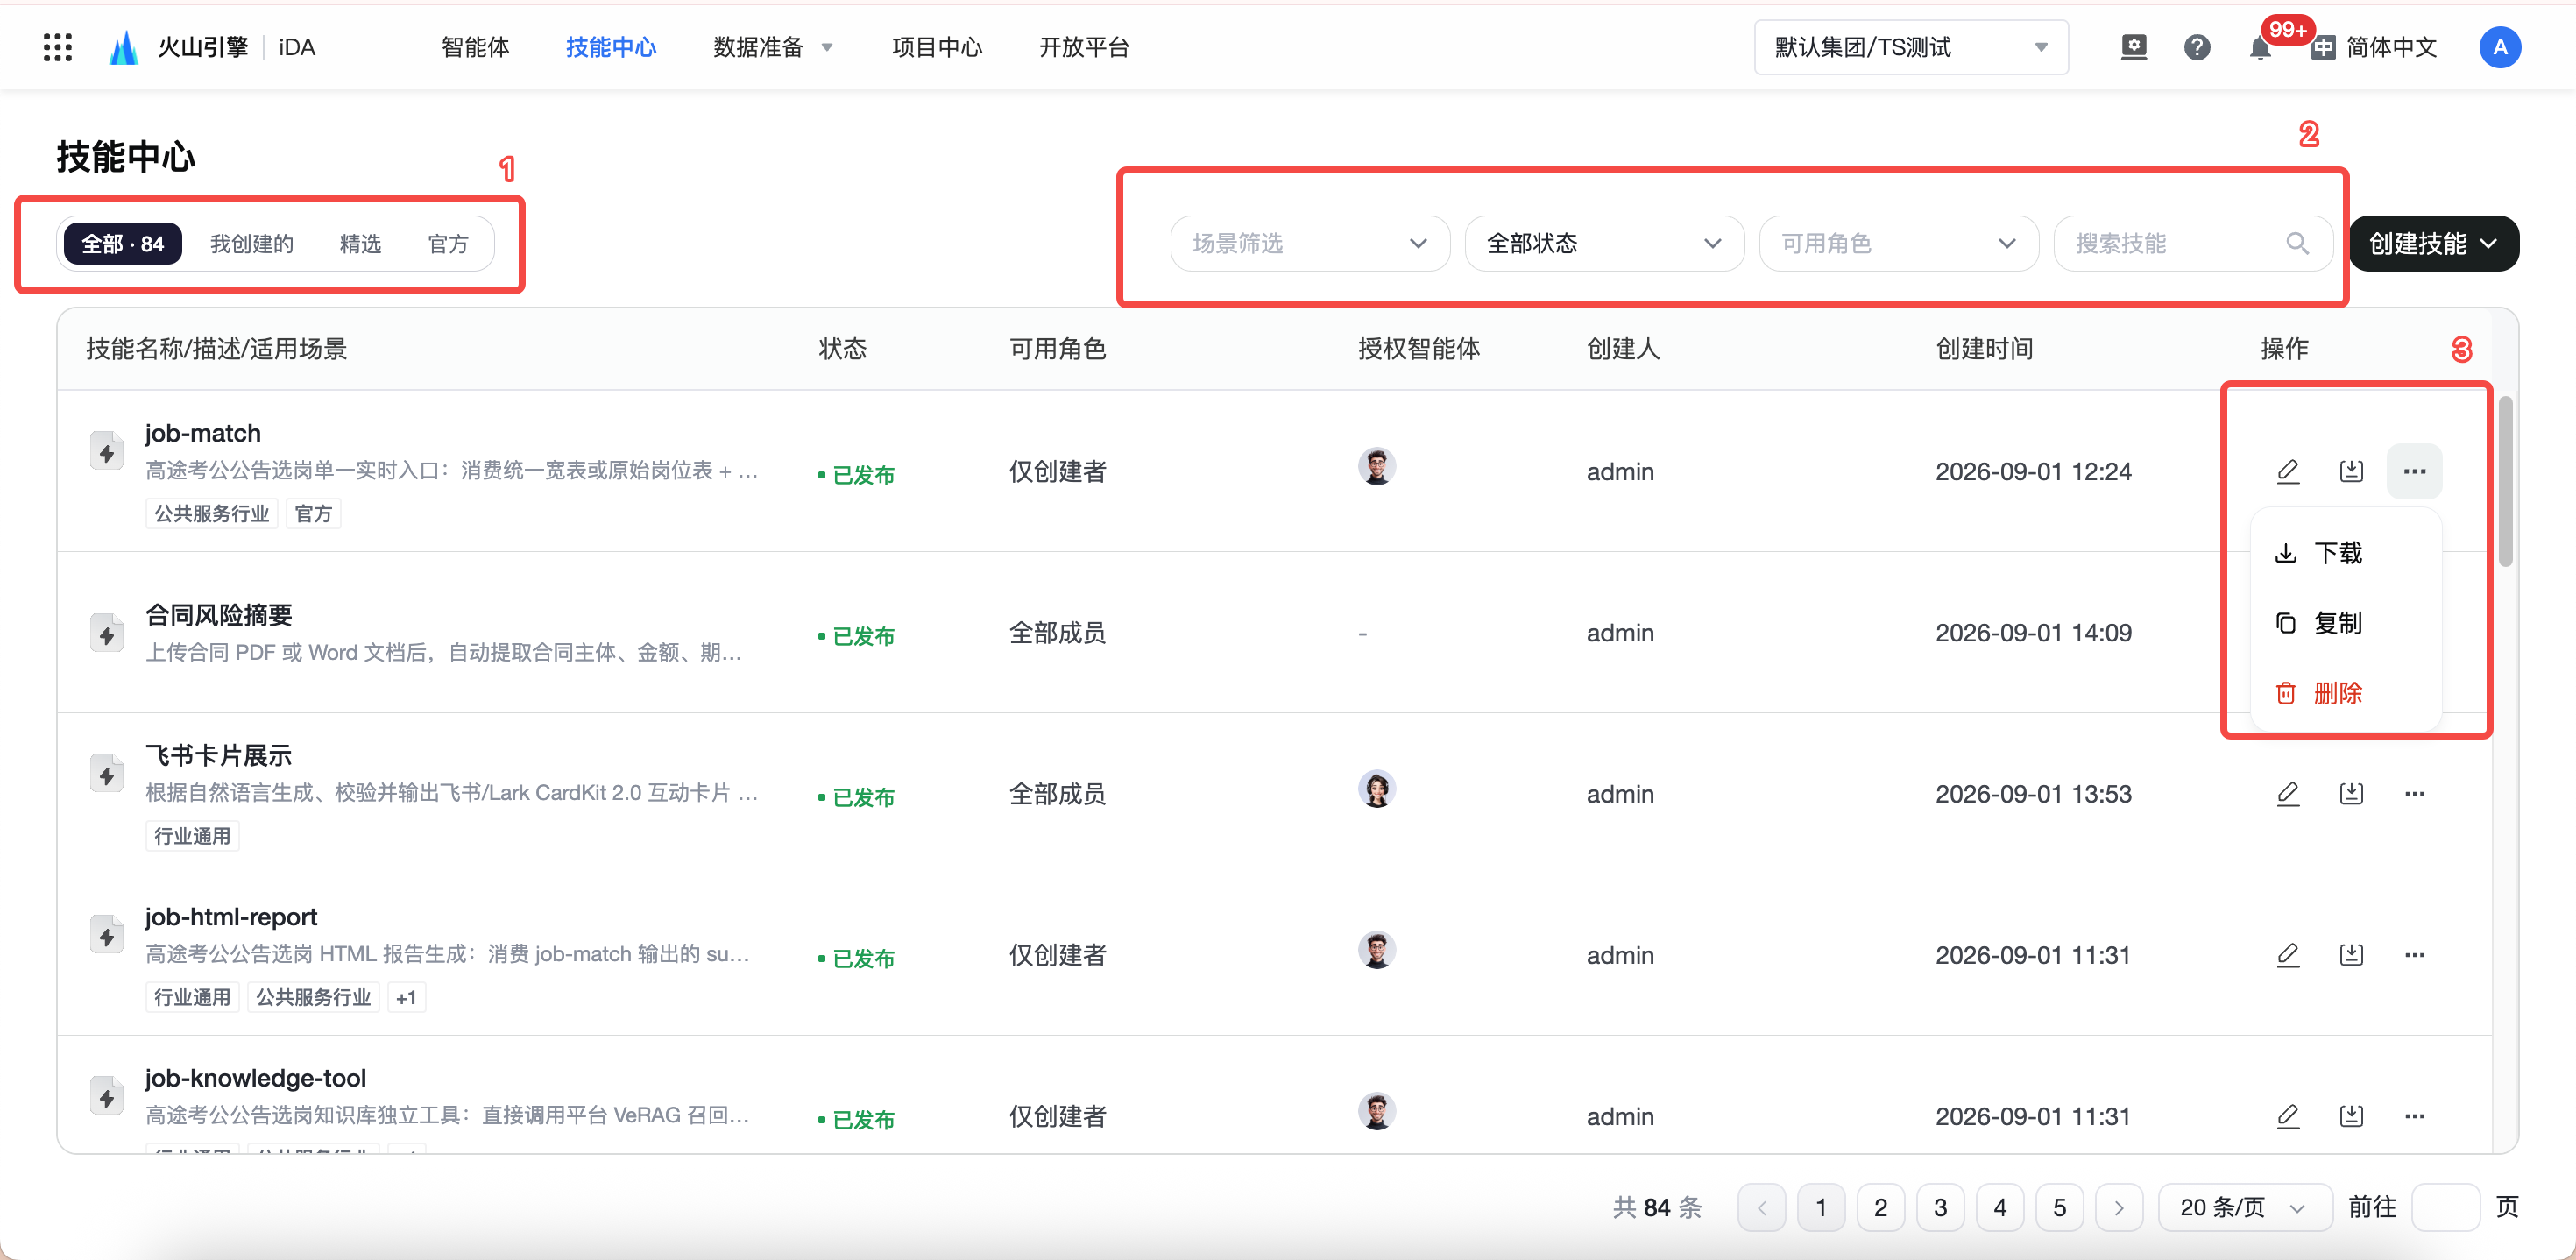Expand the 场景筛选 dropdown
This screenshot has height=1260, width=2576.
point(1309,243)
